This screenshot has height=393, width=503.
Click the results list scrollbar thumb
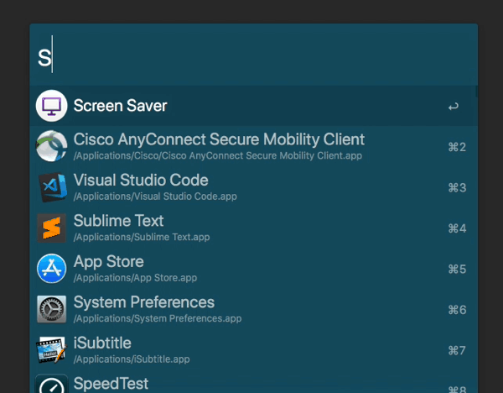click(x=476, y=92)
